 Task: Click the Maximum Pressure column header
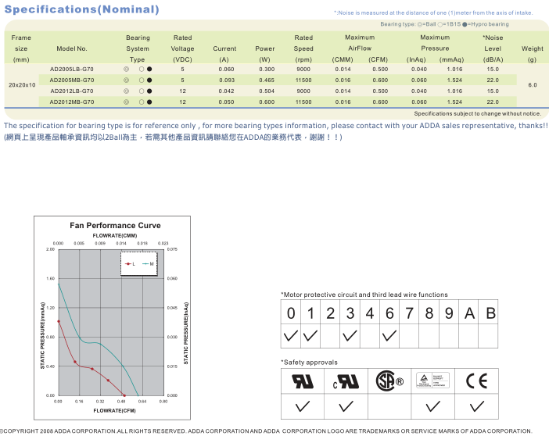coord(435,43)
